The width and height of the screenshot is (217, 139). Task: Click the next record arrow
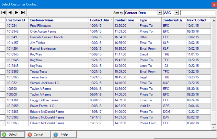[16, 12]
